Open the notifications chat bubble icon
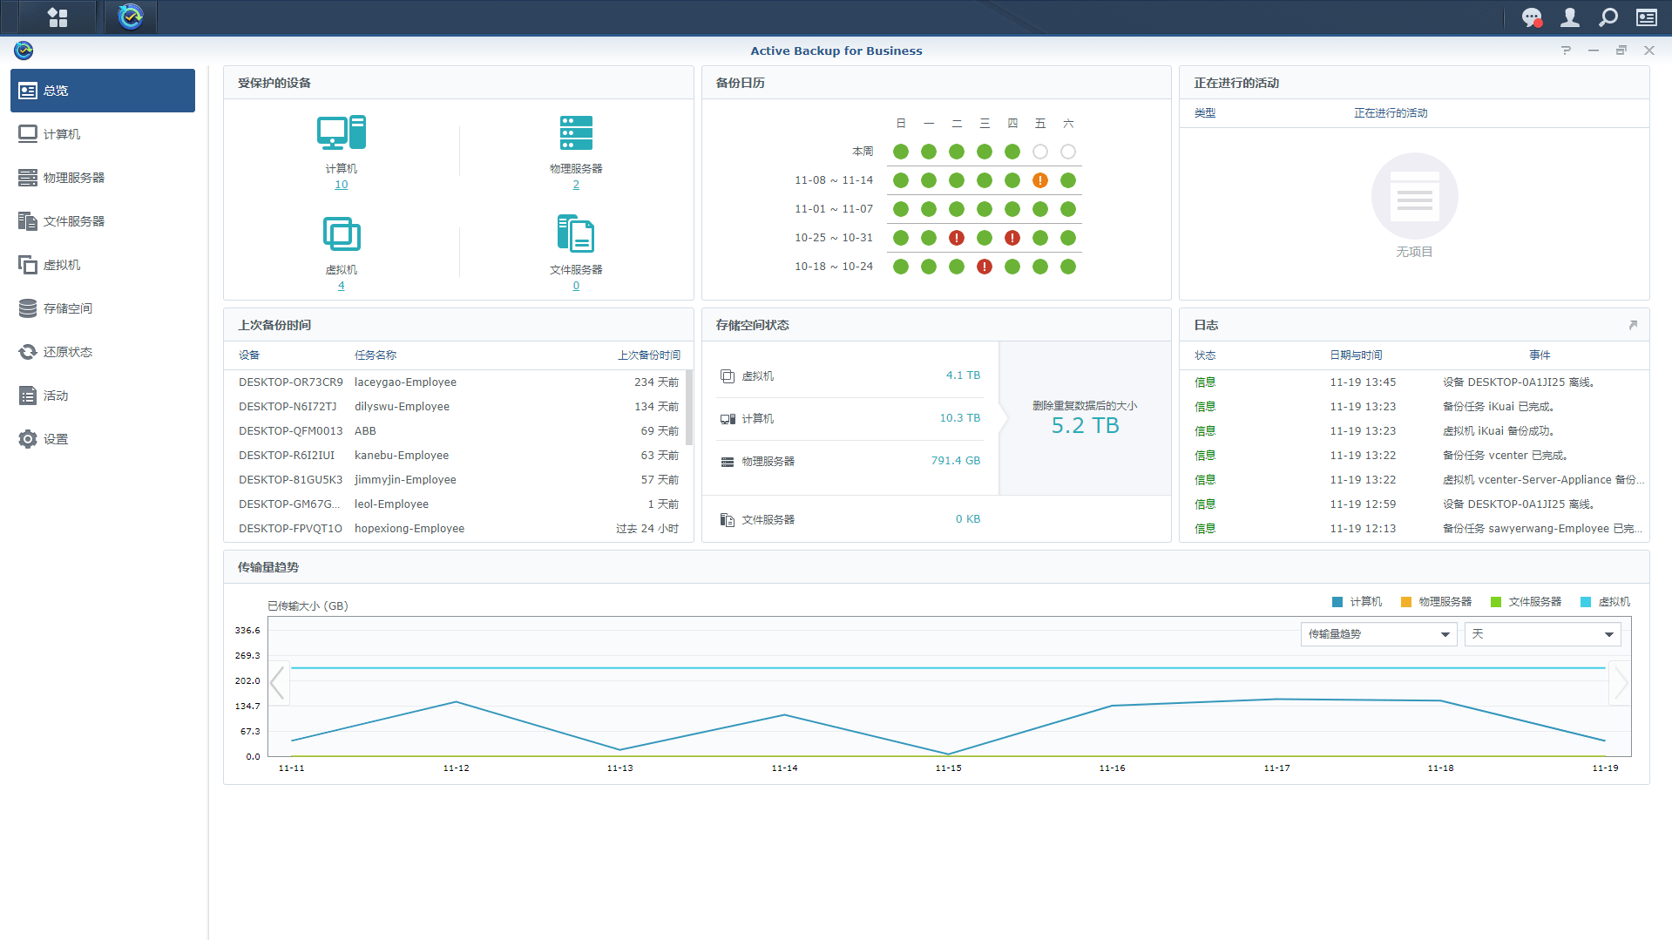 1531,17
